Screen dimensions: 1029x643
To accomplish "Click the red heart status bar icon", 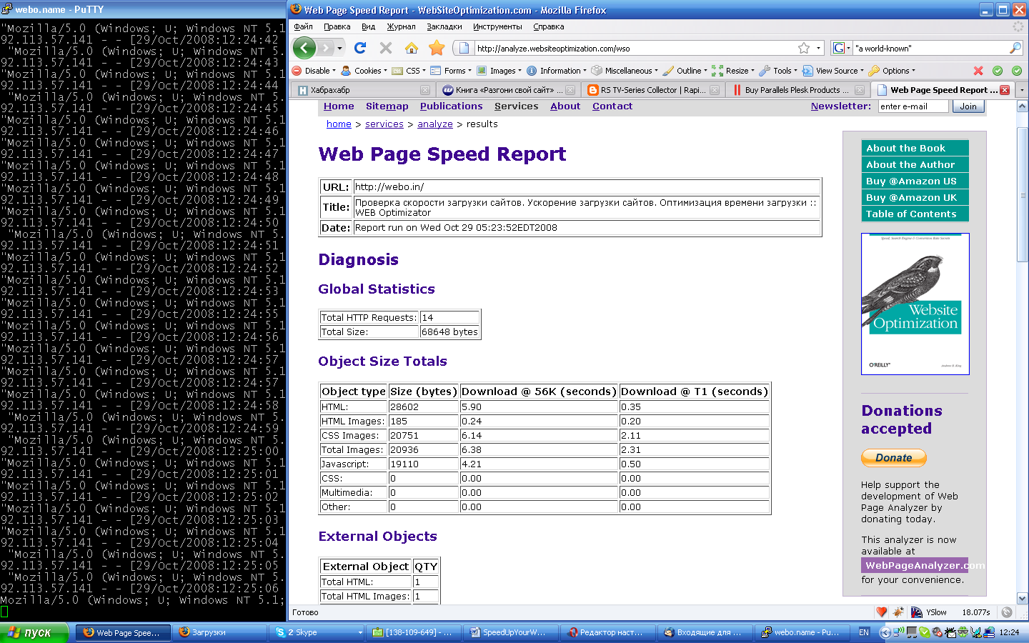I will (x=881, y=612).
